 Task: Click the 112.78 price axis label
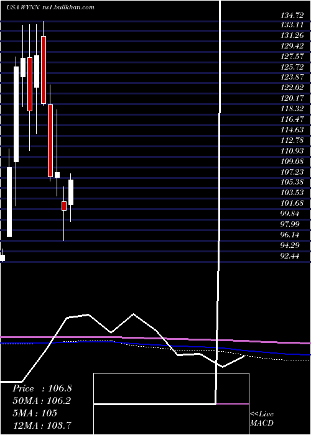pyautogui.click(x=292, y=140)
